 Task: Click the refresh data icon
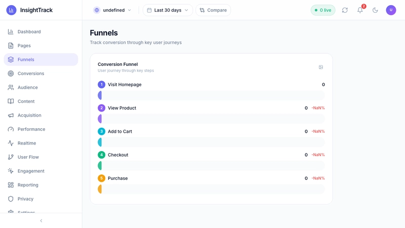[x=345, y=10]
